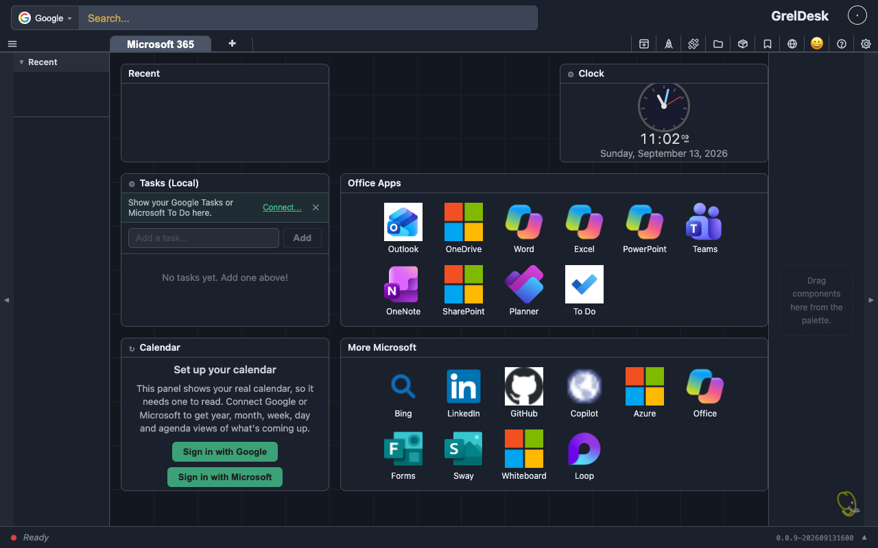Screen dimensions: 878x548
Task: Click the smiley emoji toolbar icon
Action: click(817, 43)
